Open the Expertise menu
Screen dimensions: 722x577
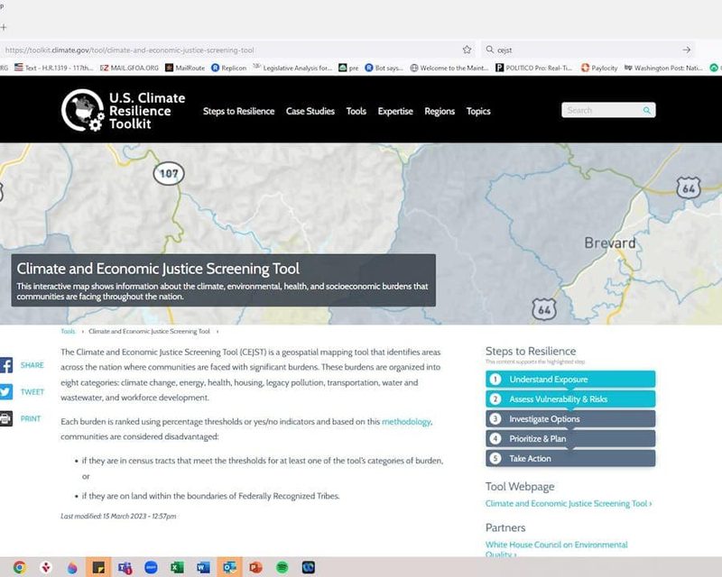[x=395, y=112]
